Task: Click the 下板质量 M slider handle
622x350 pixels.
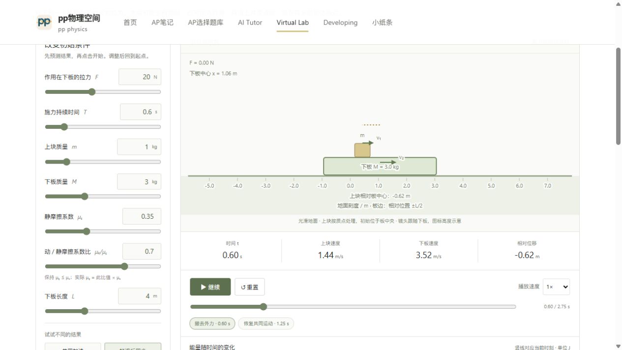Action: [85, 197]
